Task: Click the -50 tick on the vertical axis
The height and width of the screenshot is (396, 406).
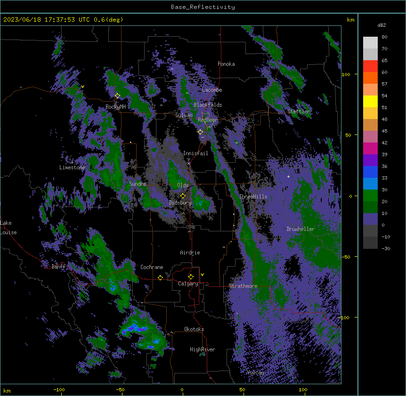Action: coord(346,257)
